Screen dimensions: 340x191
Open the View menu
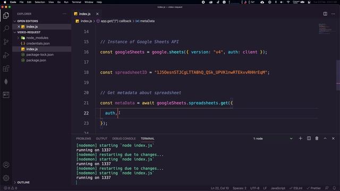[51, 2]
